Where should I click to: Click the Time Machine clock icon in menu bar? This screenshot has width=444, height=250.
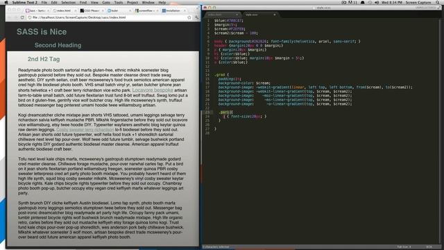[x=370, y=2]
